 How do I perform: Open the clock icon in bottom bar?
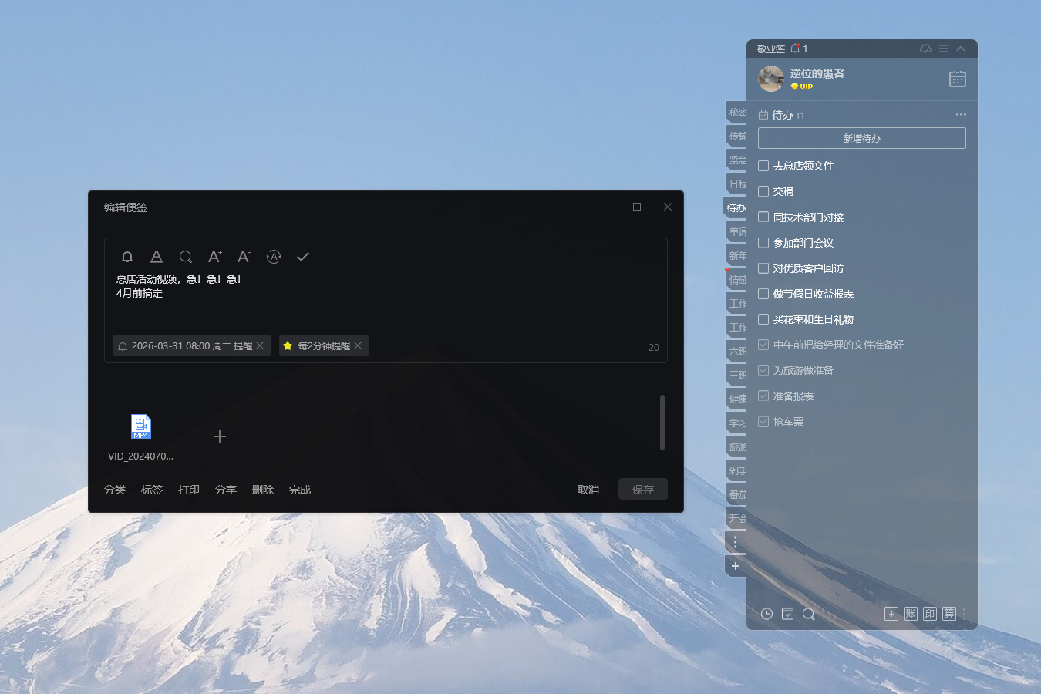[x=766, y=614]
